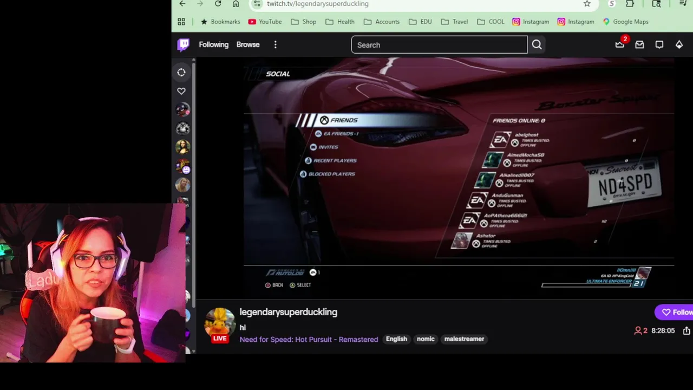
Task: Click friend entry AimedMocha58
Action: [x=514, y=160]
